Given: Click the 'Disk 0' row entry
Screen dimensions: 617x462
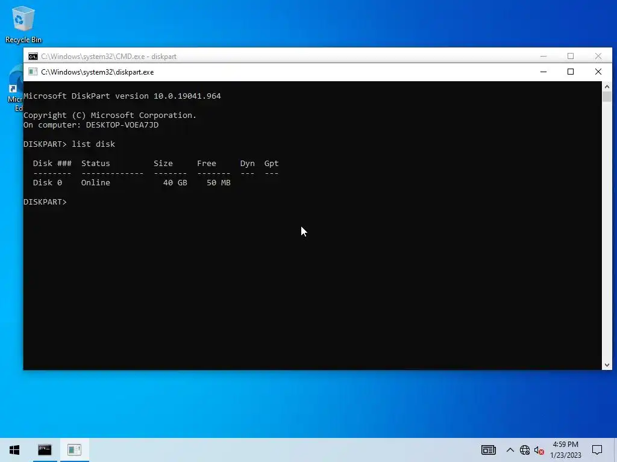Looking at the screenshot, I should pyautogui.click(x=47, y=183).
